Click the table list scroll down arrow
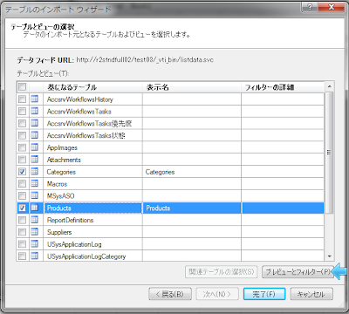 [329, 256]
